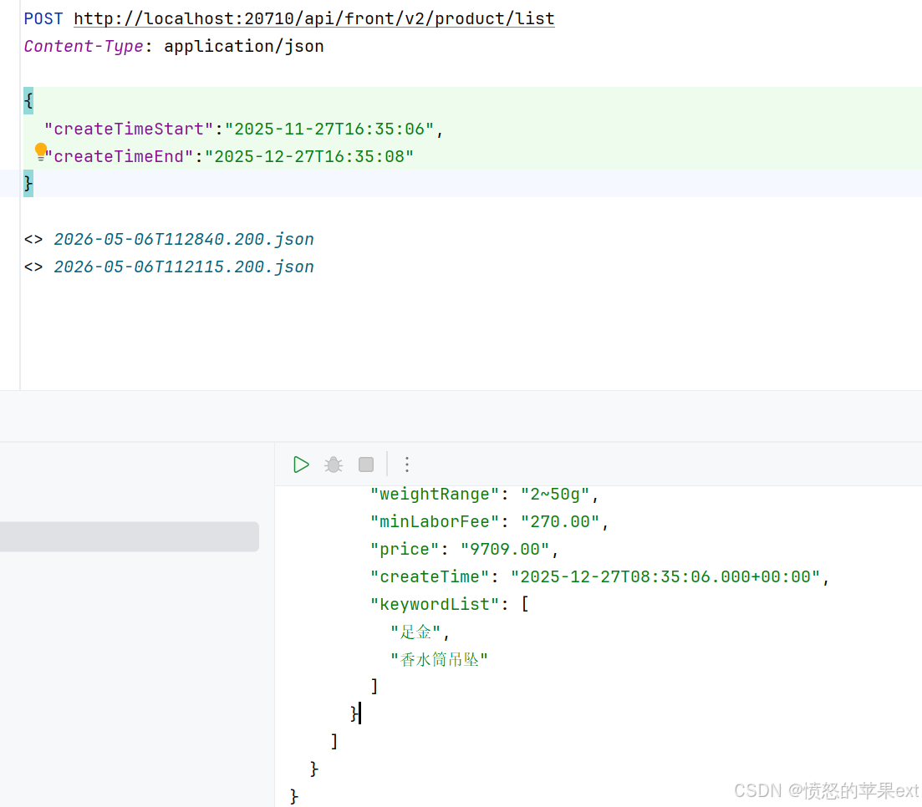
Task: Place cursor in createTimeStart value
Action: [329, 129]
